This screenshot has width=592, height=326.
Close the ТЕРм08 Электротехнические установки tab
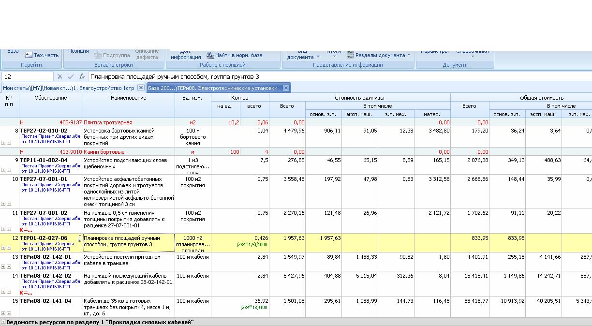click(286, 88)
